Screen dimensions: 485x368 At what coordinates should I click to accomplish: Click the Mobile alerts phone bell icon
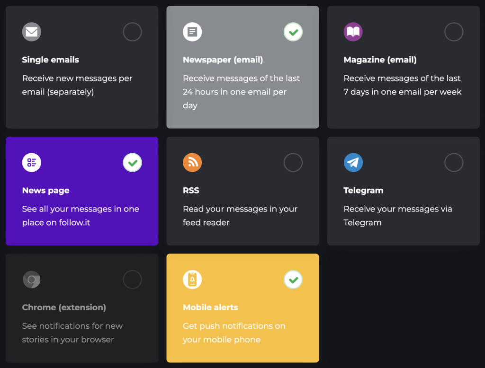192,280
